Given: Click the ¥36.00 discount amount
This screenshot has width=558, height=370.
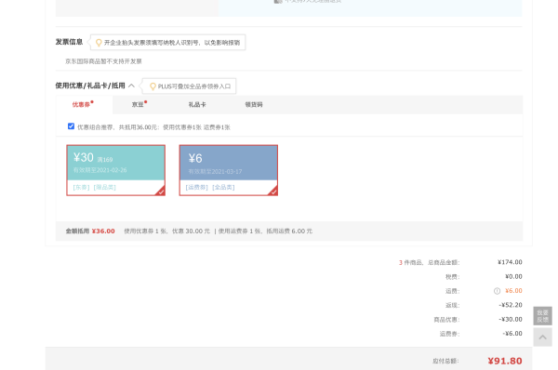Looking at the screenshot, I should tap(103, 231).
